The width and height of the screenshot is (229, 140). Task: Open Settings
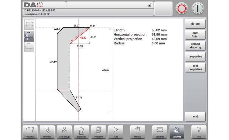pyautogui.click(x=160, y=132)
